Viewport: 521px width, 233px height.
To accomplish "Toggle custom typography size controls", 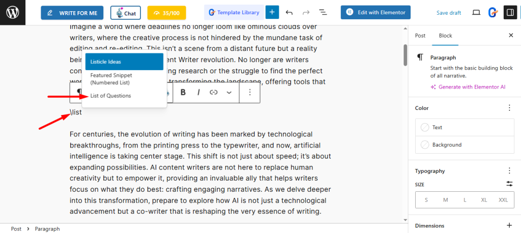I will 509,184.
